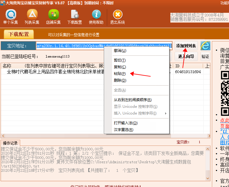Select 从右到左的阅读顺序(R) menu entry
Image resolution: width=229 pixels, height=187 pixels.
(x=136, y=100)
